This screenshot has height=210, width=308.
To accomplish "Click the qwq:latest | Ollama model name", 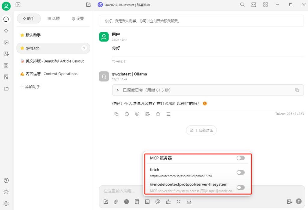I will [x=129, y=74].
